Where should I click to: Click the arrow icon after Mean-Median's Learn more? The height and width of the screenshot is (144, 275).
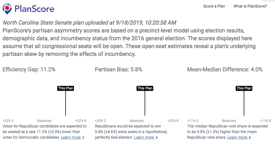tap(250, 138)
